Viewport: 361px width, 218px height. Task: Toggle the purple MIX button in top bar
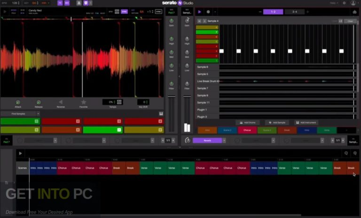[67, 3]
